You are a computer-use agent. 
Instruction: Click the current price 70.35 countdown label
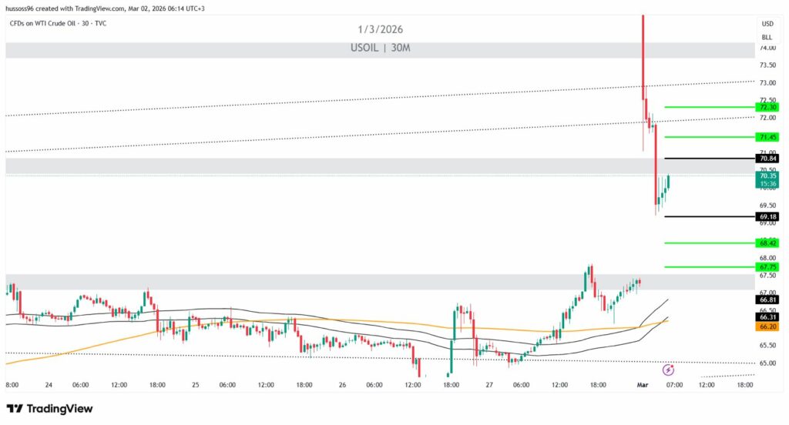click(767, 179)
